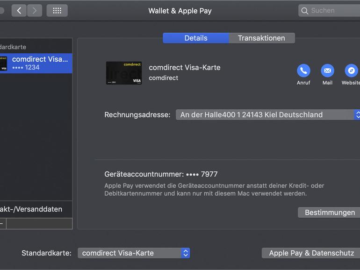Go forward with the right chevron button

click(35, 11)
